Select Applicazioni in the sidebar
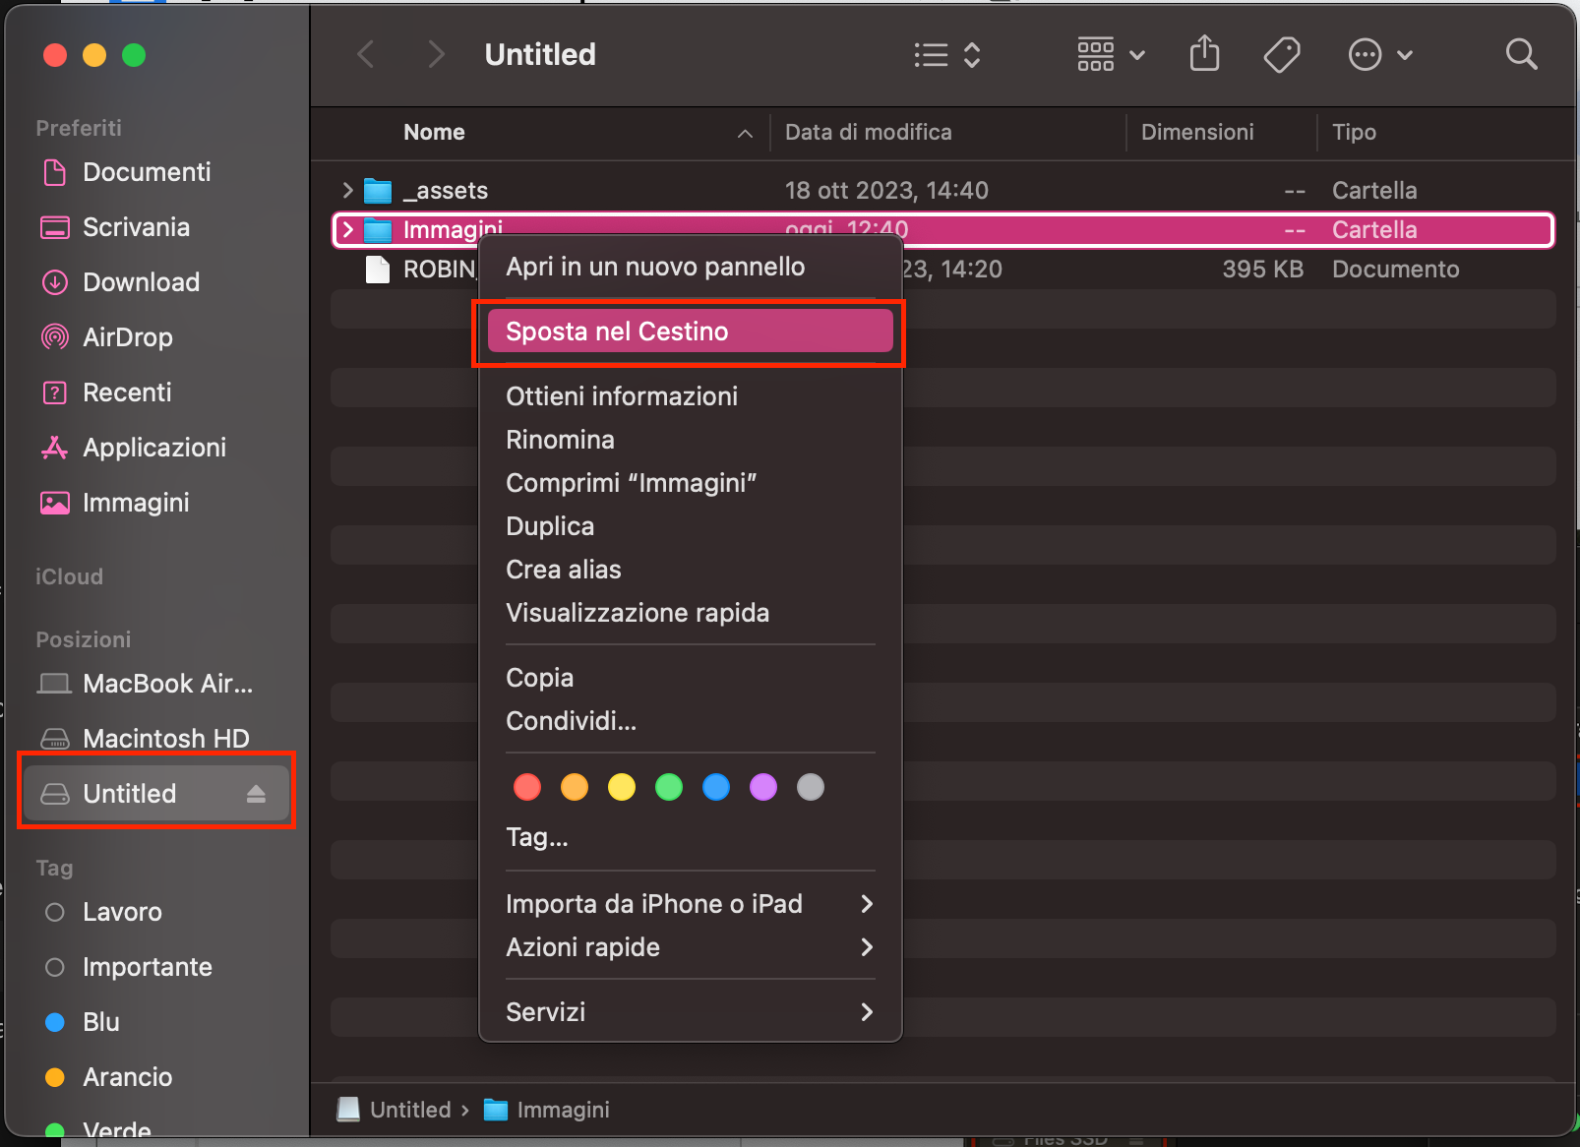Image resolution: width=1580 pixels, height=1147 pixels. [x=155, y=448]
